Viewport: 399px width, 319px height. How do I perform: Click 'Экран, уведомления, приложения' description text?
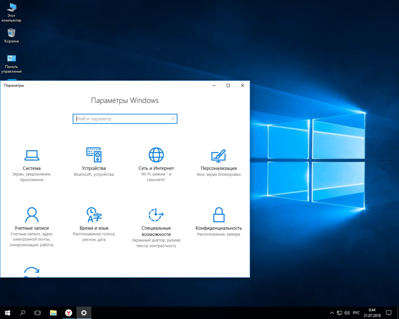(x=31, y=177)
